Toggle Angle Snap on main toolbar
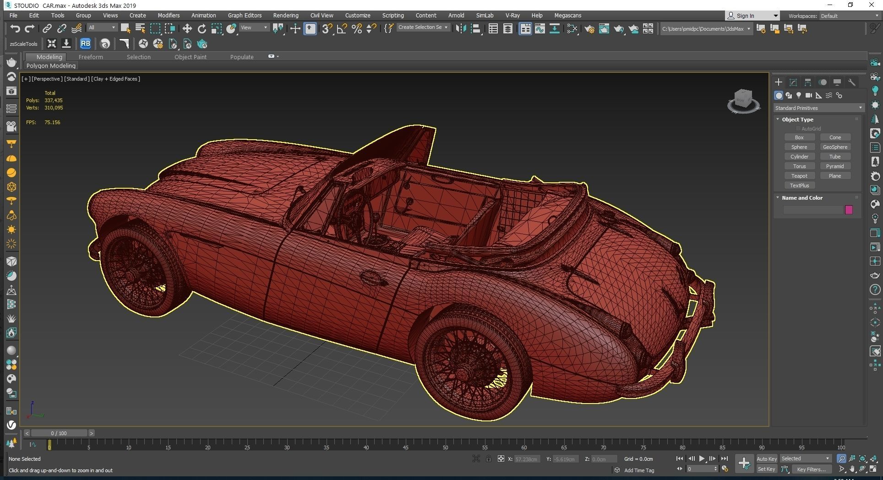This screenshot has height=480, width=883. point(342,28)
